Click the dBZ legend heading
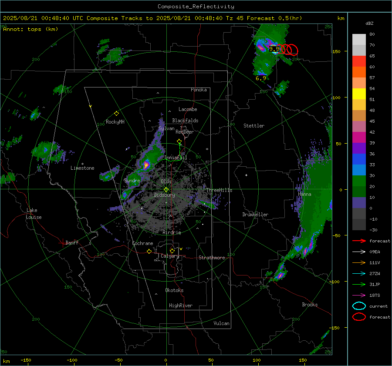The height and width of the screenshot is (366, 392). point(369,23)
